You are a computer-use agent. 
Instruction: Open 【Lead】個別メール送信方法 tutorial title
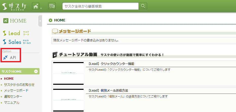pos(108,91)
